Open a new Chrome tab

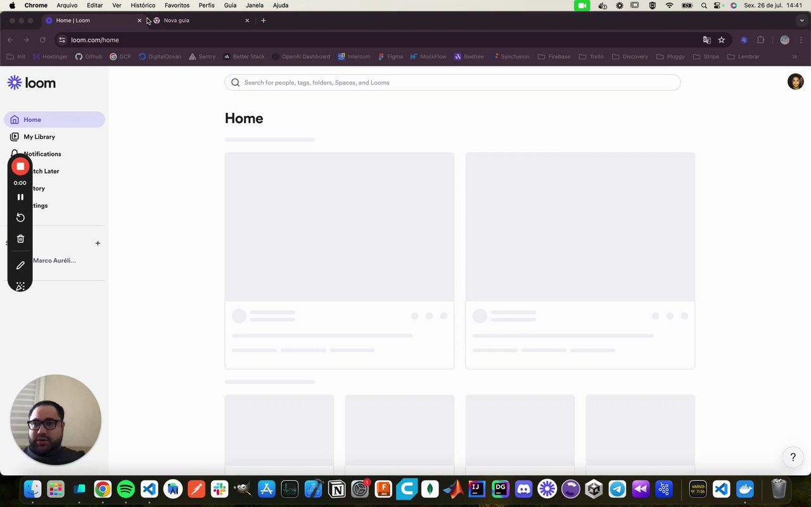click(x=264, y=20)
